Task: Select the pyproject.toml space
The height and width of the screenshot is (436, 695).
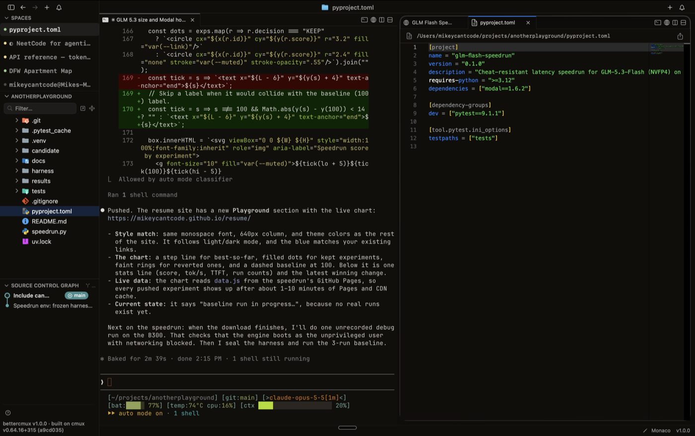Action: click(x=50, y=29)
